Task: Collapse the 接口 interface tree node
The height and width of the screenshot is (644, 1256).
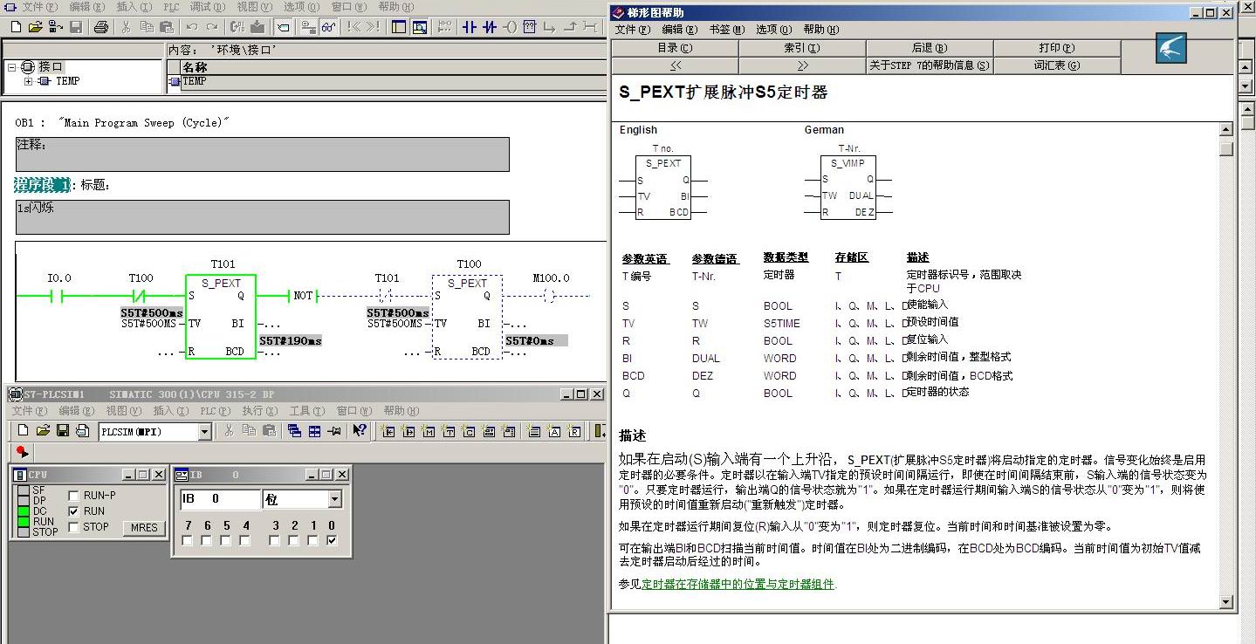Action: [12, 66]
